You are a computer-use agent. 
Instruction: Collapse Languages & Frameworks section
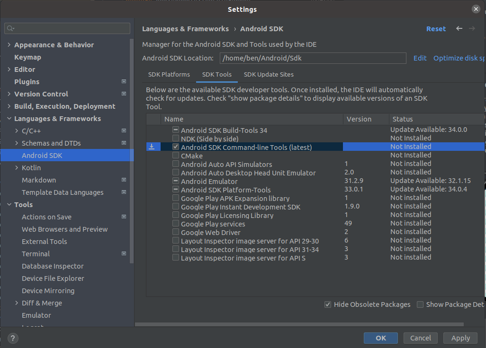[9, 119]
